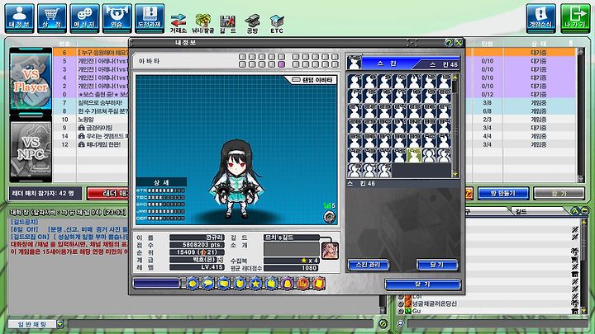Select the VS Player mode thumbnail

31,81
